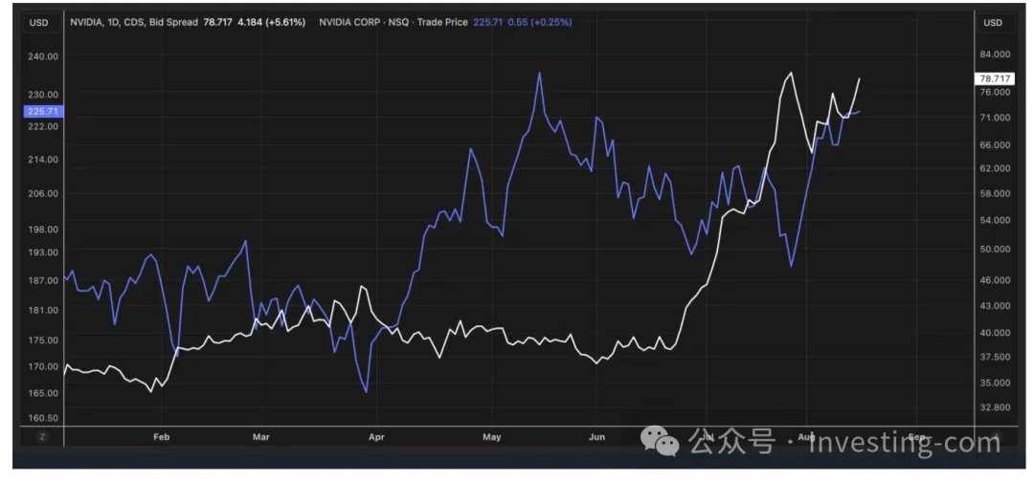Click the May marker on the time axis

tap(492, 437)
